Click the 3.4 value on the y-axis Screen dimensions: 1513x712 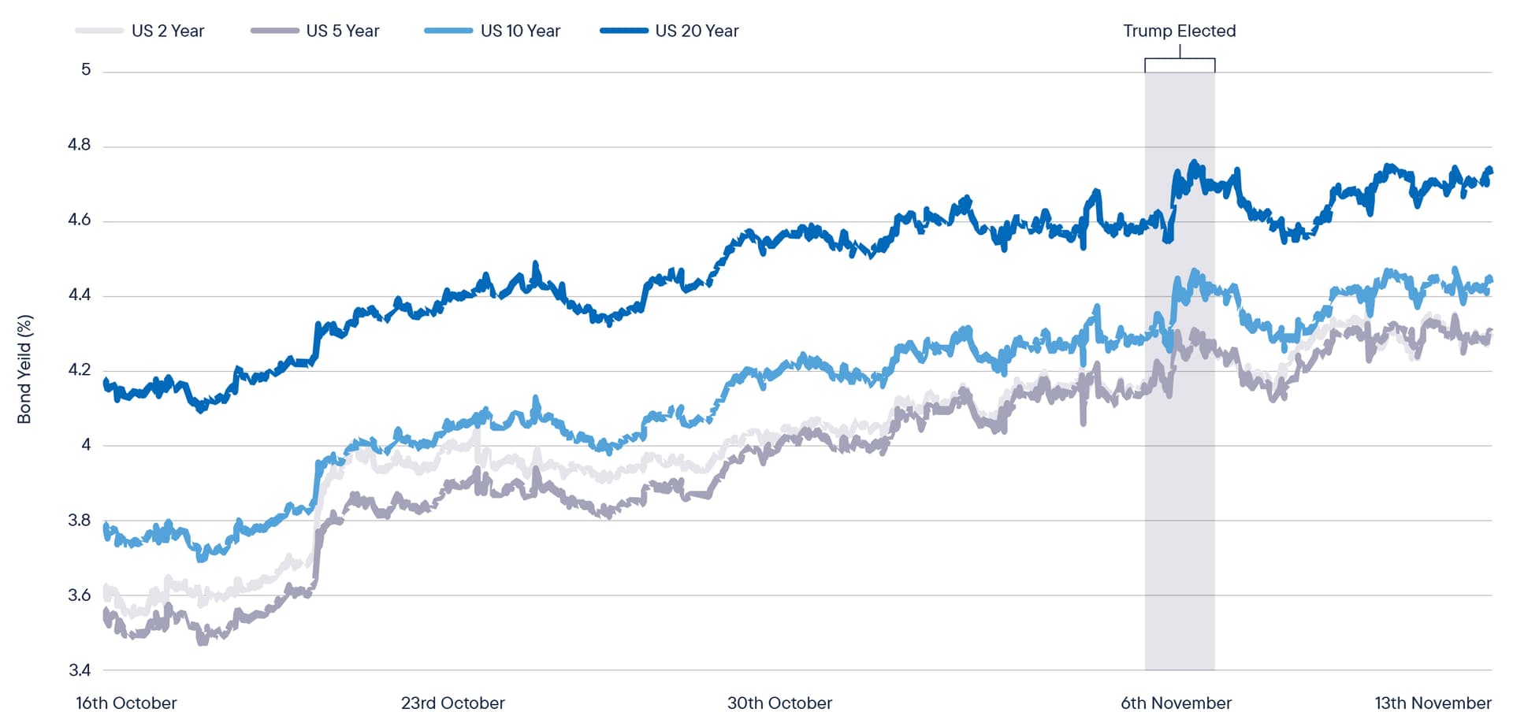pyautogui.click(x=80, y=670)
